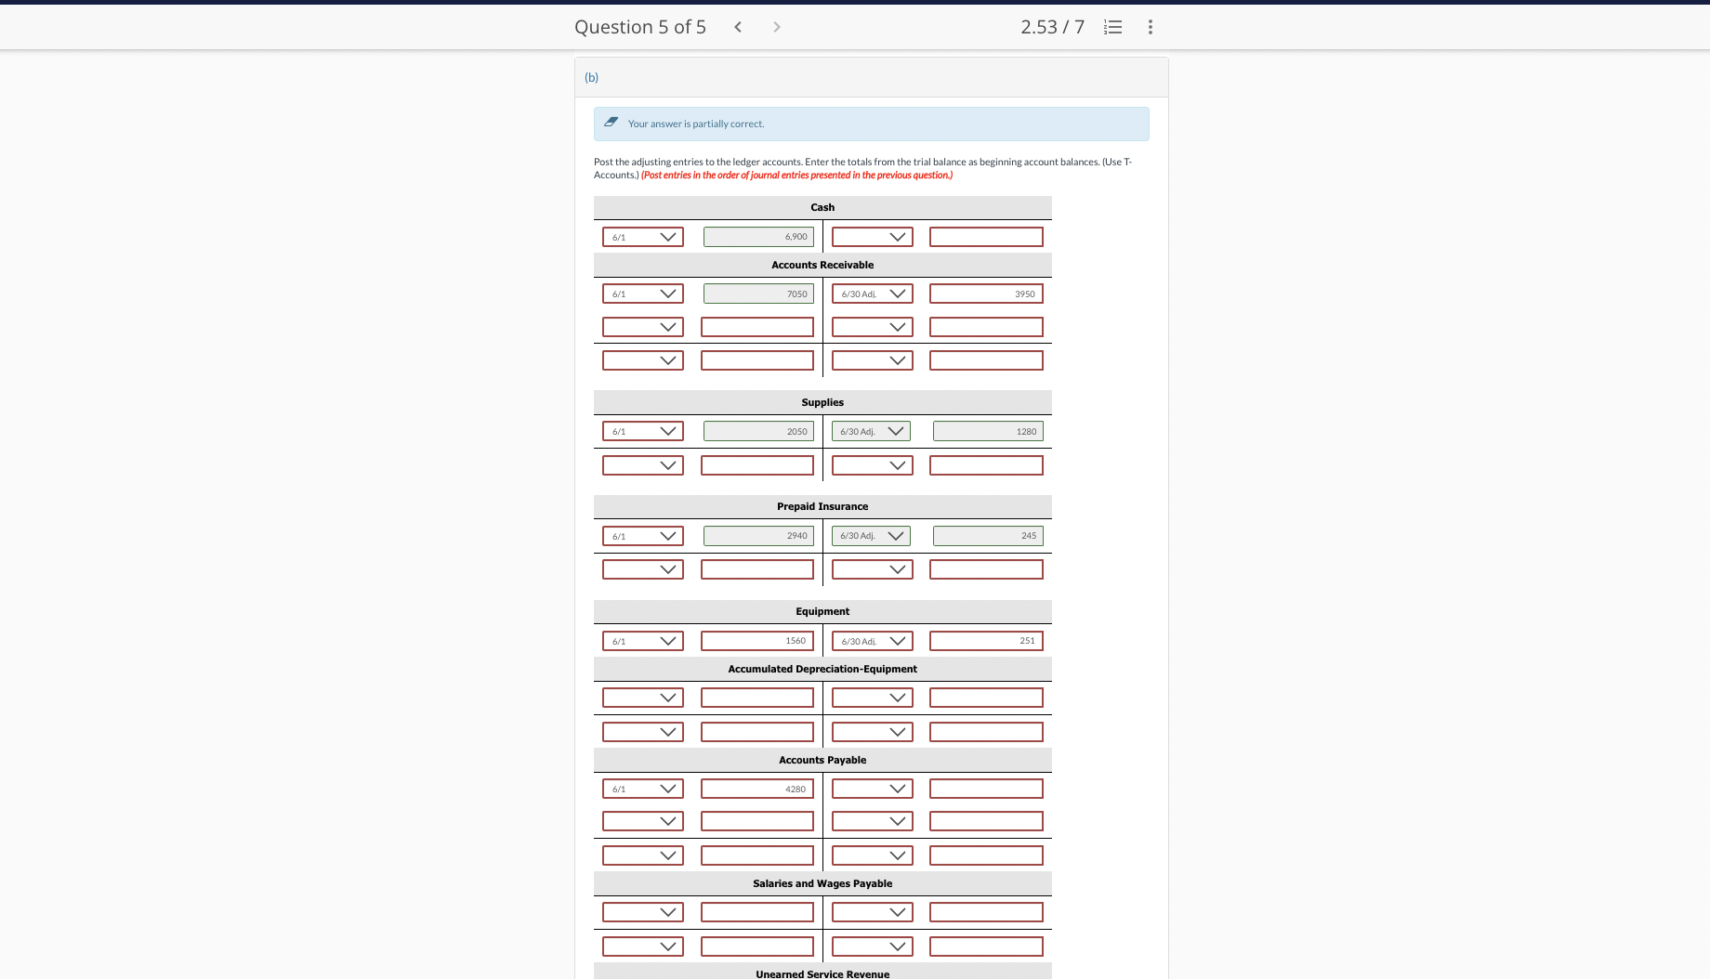Open the question list icon

[1112, 27]
